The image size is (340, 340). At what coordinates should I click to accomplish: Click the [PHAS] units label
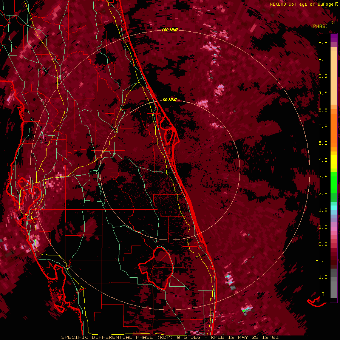[319, 26]
